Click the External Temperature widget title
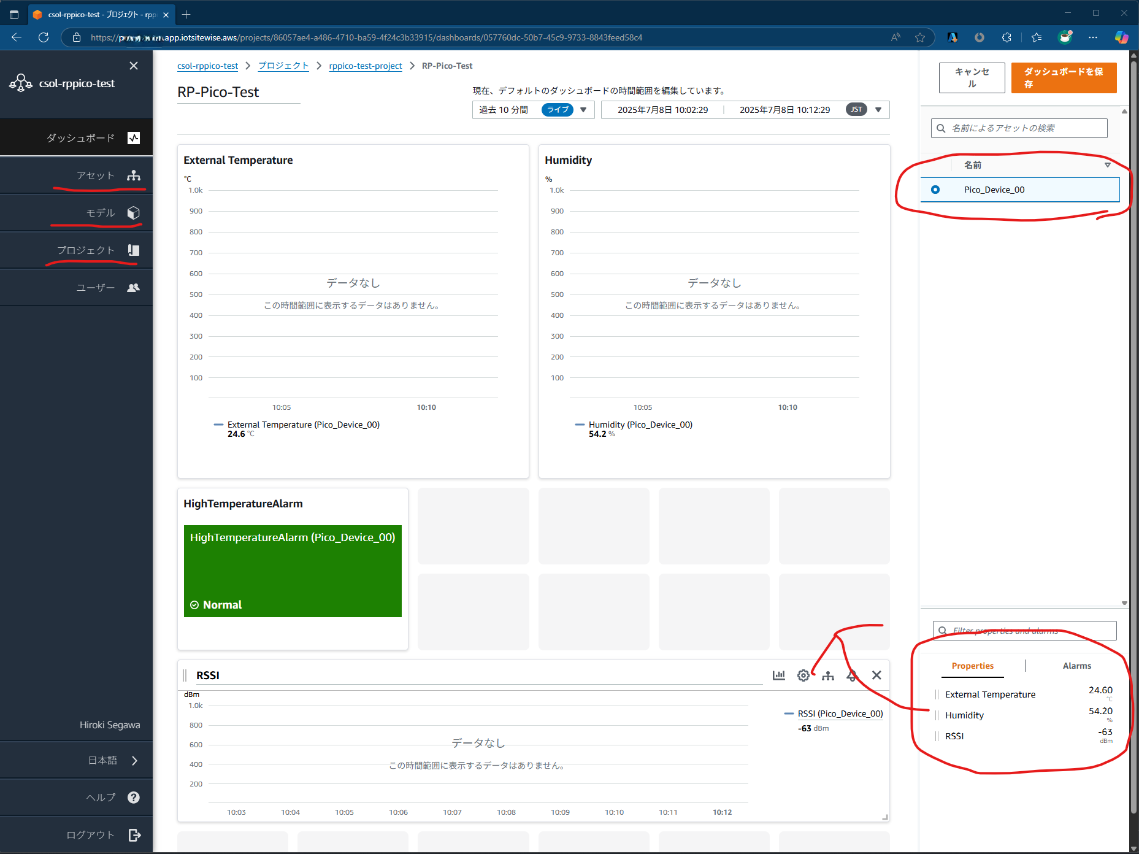Screen dimensions: 1139x854 coord(238,160)
